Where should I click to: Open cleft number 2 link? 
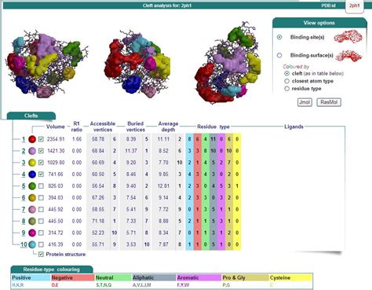(x=24, y=151)
